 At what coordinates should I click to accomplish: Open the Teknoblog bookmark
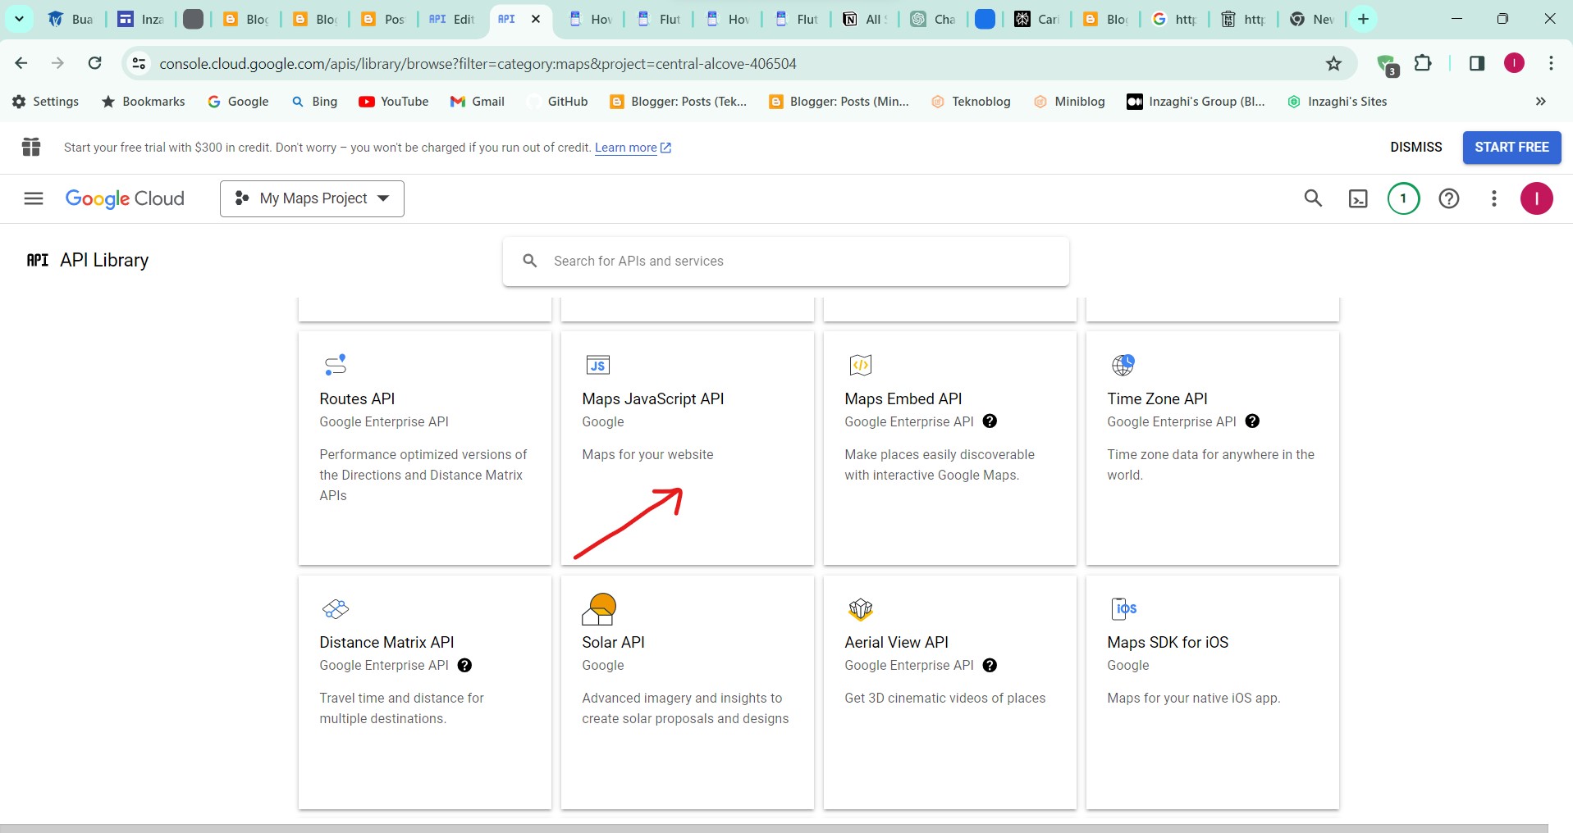(x=971, y=102)
